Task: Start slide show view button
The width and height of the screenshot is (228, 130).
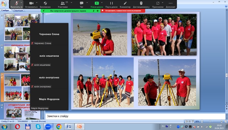Action: click(x=193, y=121)
